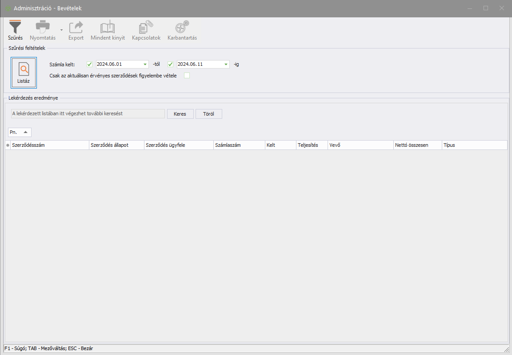Click the Töröl button

coord(208,114)
